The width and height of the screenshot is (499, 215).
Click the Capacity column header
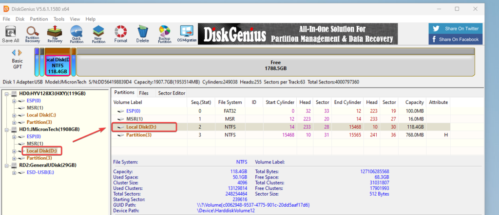(x=412, y=102)
